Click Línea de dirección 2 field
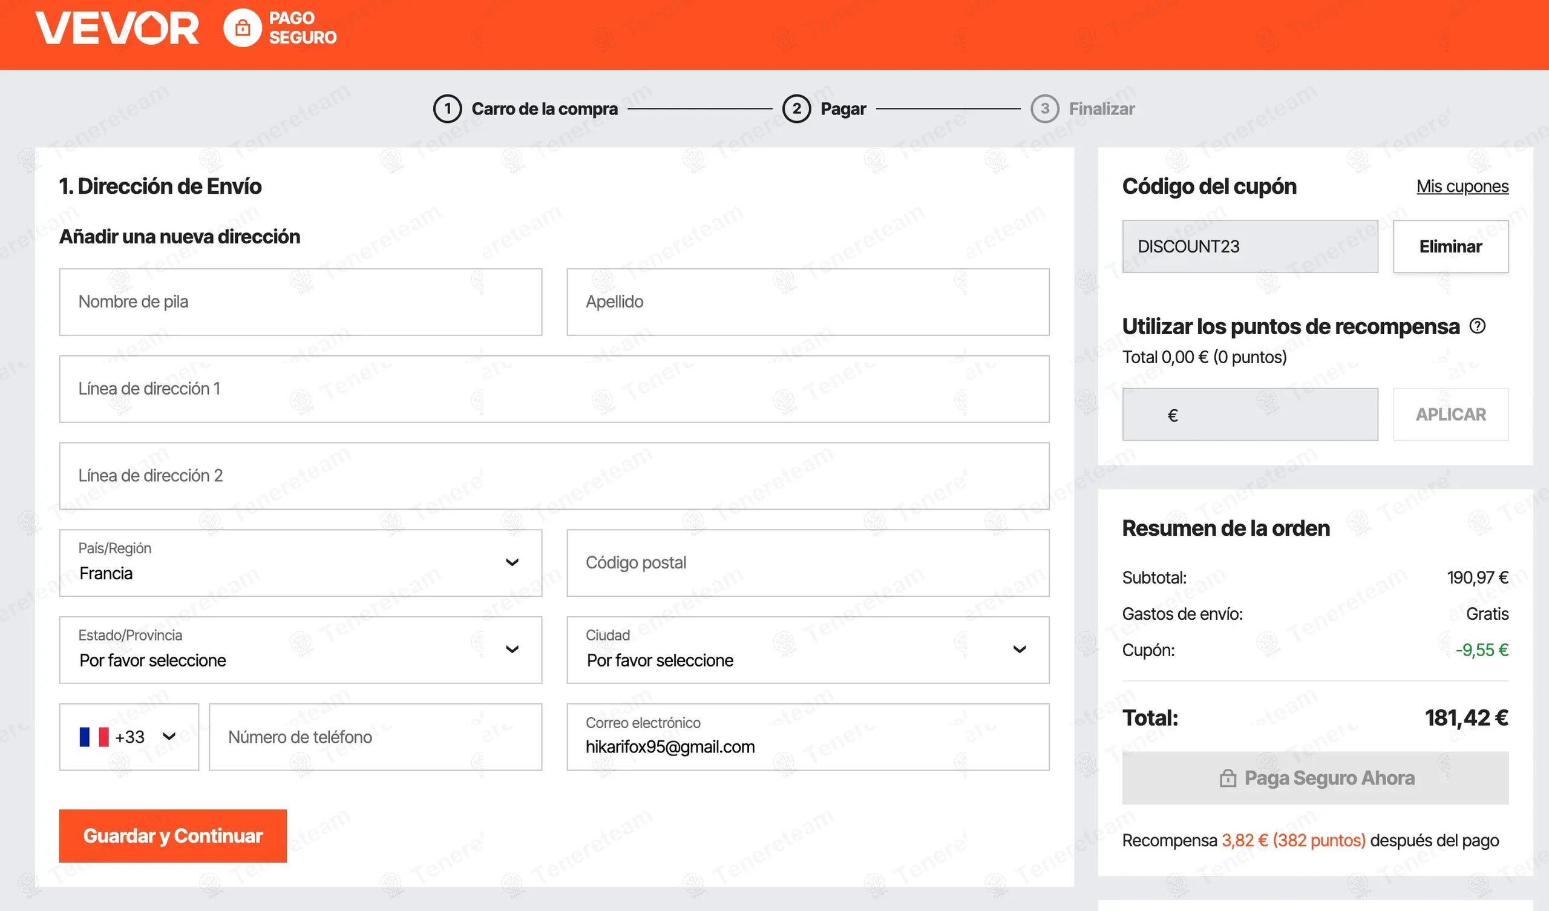This screenshot has height=911, width=1549. [554, 476]
